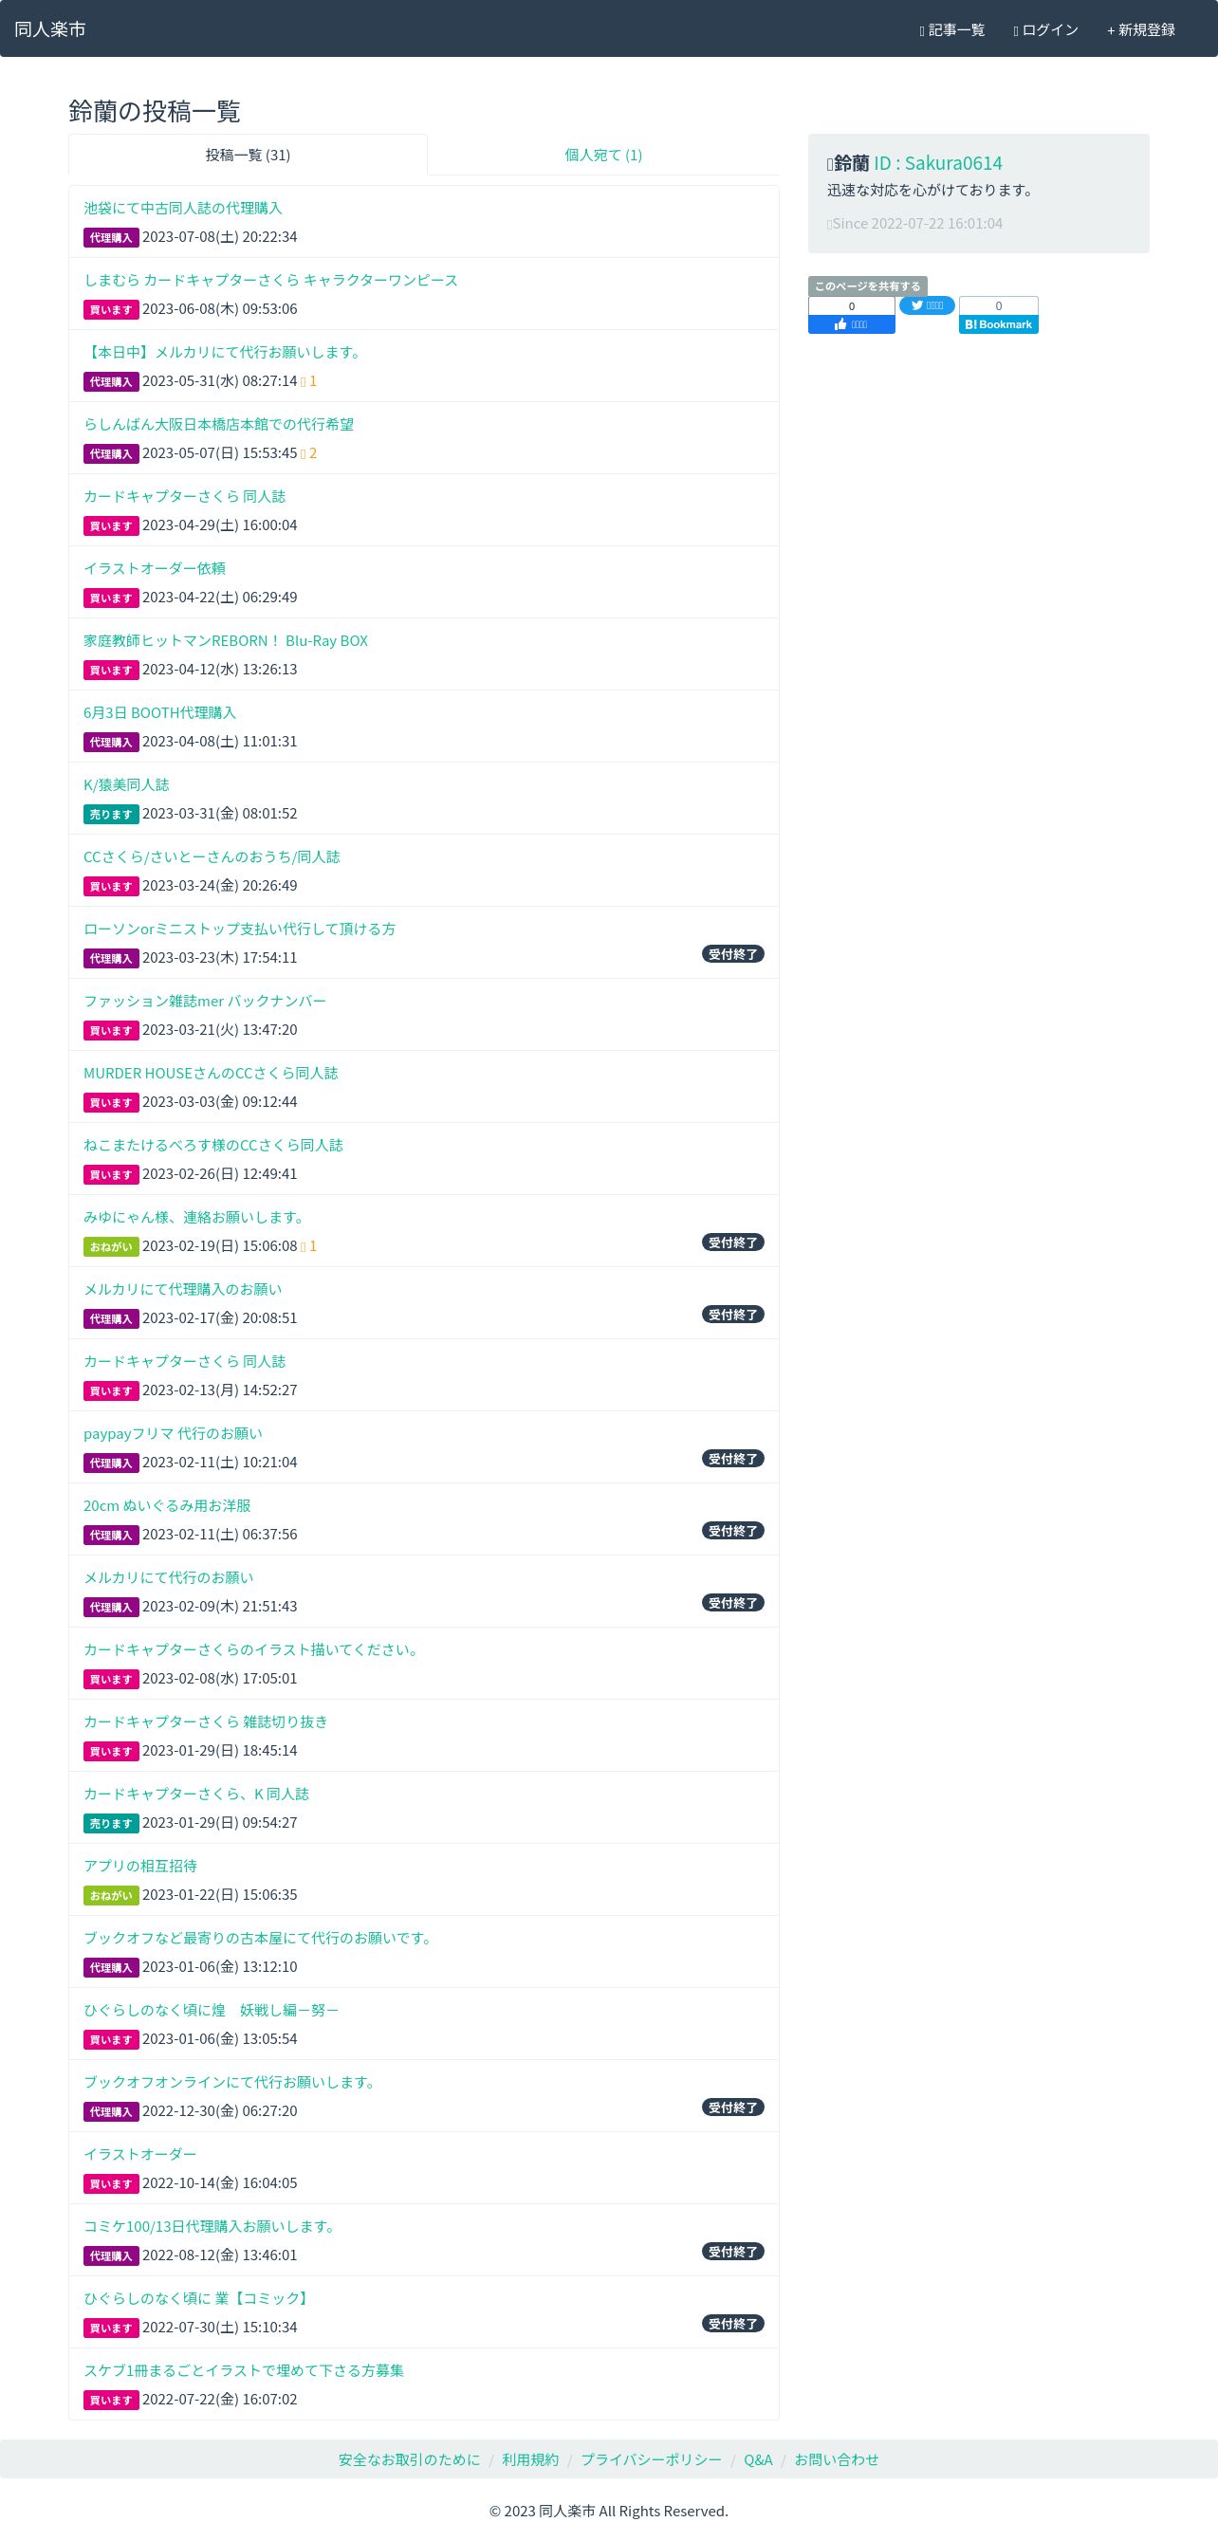
Task: Open the スケブ1冊まるごとイラスト post
Action: (244, 2370)
